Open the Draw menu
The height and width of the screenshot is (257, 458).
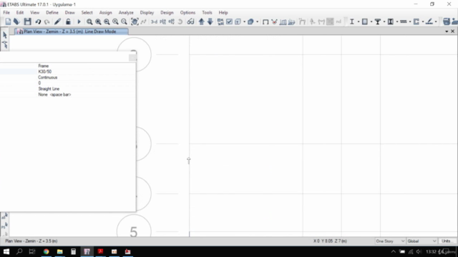(70, 13)
